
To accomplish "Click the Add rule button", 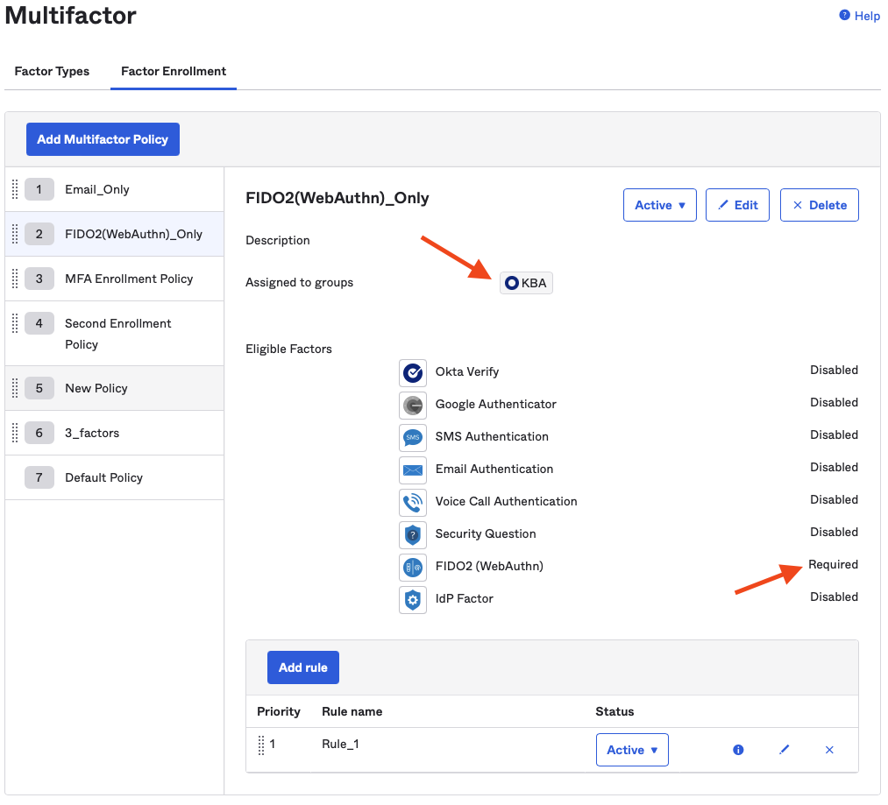I will 302,667.
